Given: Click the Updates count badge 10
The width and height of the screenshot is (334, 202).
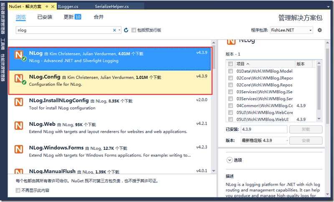Looking at the screenshot, I should coord(78,17).
